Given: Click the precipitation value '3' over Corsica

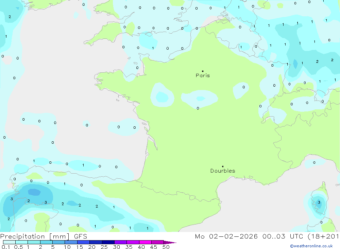Looking at the screenshot, I should [x=319, y=202].
